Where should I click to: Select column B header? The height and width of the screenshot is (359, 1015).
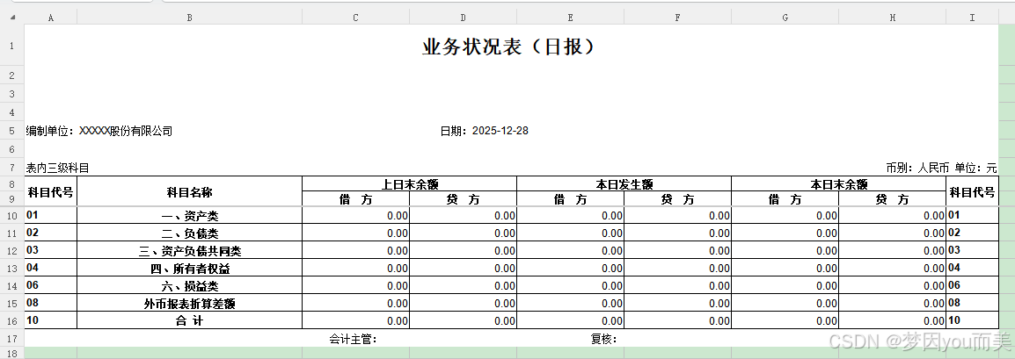(x=190, y=18)
